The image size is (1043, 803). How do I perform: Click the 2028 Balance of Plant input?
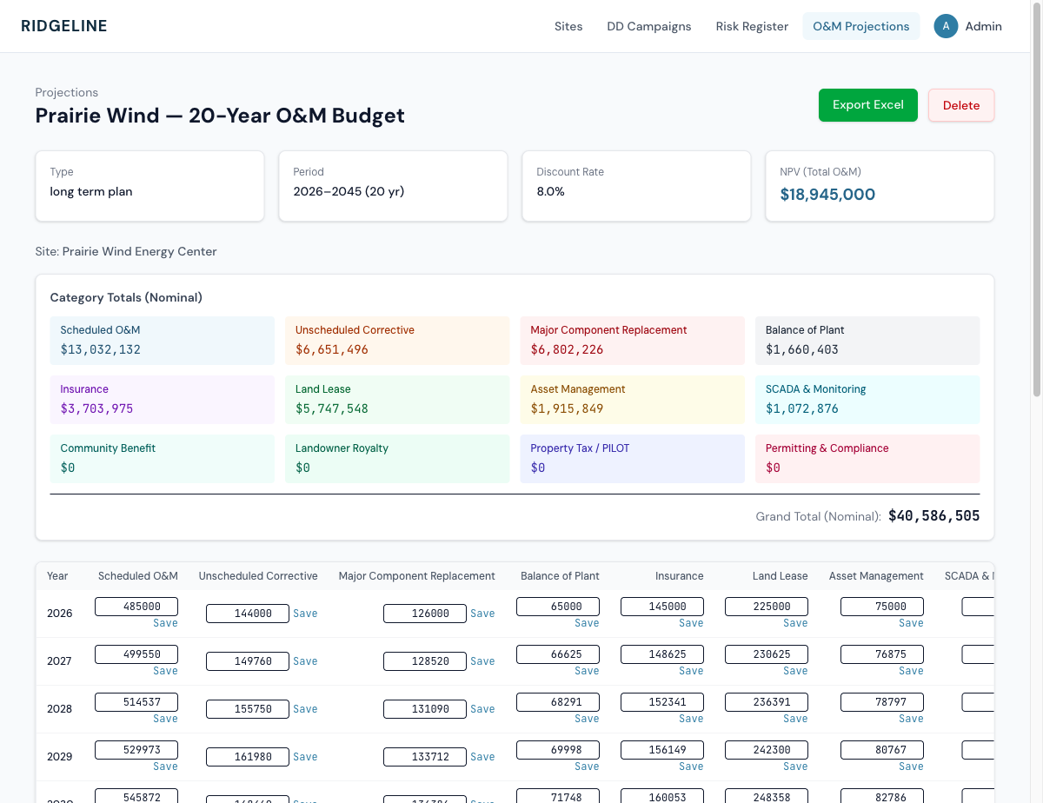tap(557, 702)
